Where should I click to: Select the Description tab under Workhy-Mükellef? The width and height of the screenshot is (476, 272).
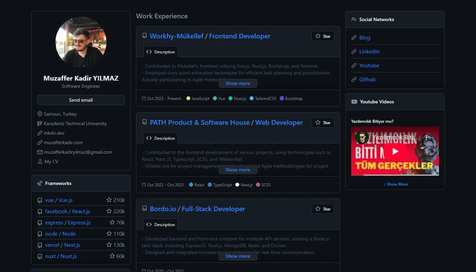160,52
